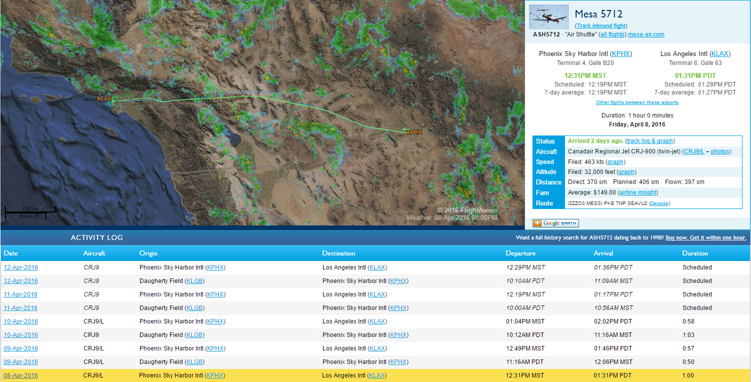
Task: Open the airline insight link
Action: [638, 192]
